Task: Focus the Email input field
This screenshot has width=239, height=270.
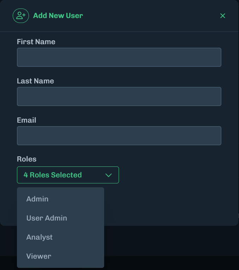Action: [119, 136]
